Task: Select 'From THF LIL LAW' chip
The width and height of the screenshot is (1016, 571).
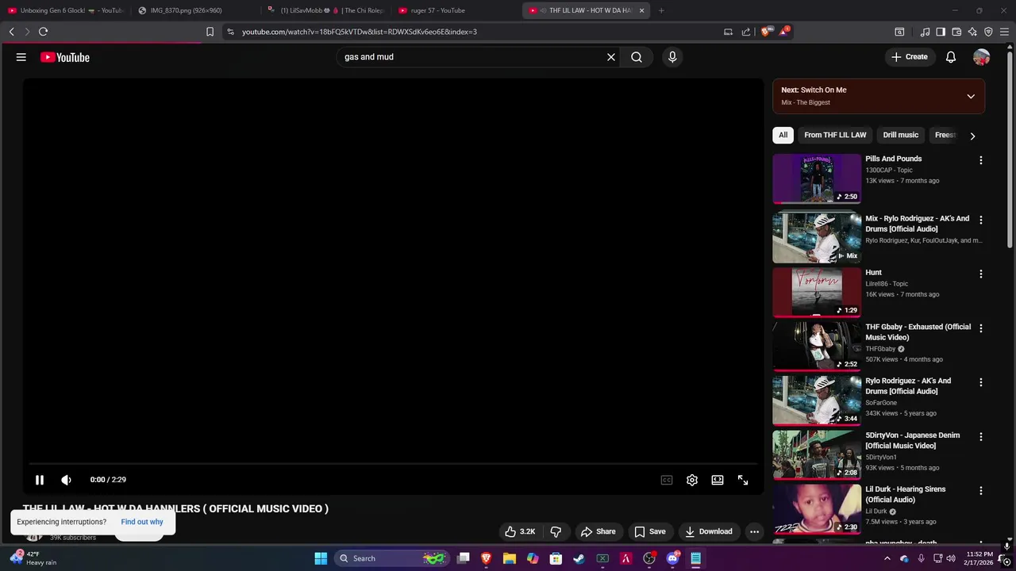Action: (x=835, y=135)
